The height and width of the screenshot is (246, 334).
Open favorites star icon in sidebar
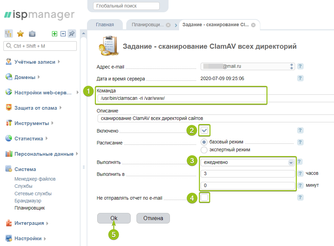pyautogui.click(x=20, y=34)
